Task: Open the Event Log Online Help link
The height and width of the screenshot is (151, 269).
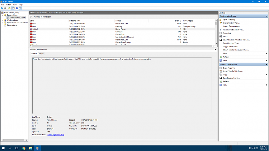Action: tap(56, 135)
